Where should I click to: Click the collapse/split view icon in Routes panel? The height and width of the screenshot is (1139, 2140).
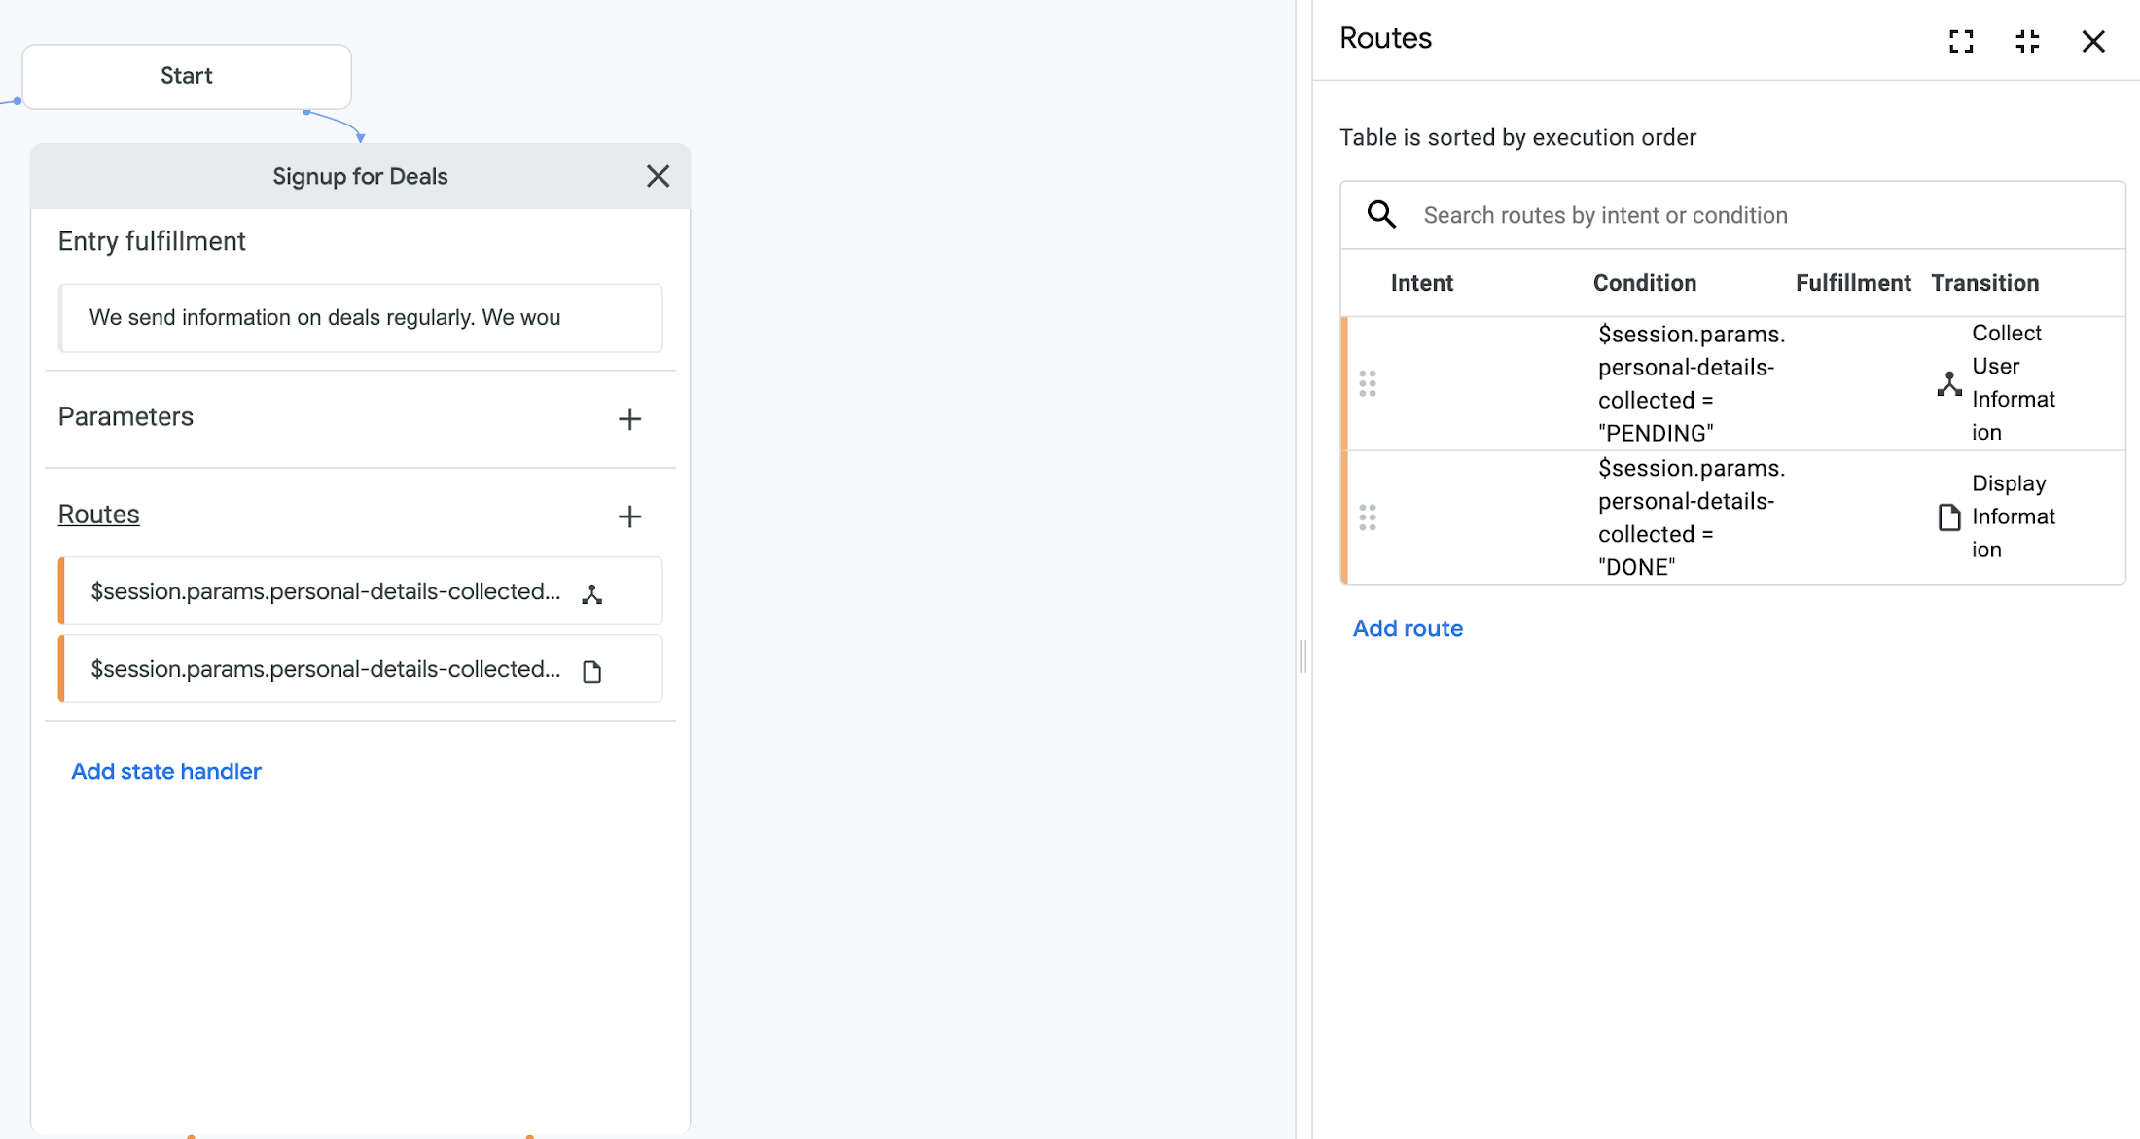(x=2027, y=38)
